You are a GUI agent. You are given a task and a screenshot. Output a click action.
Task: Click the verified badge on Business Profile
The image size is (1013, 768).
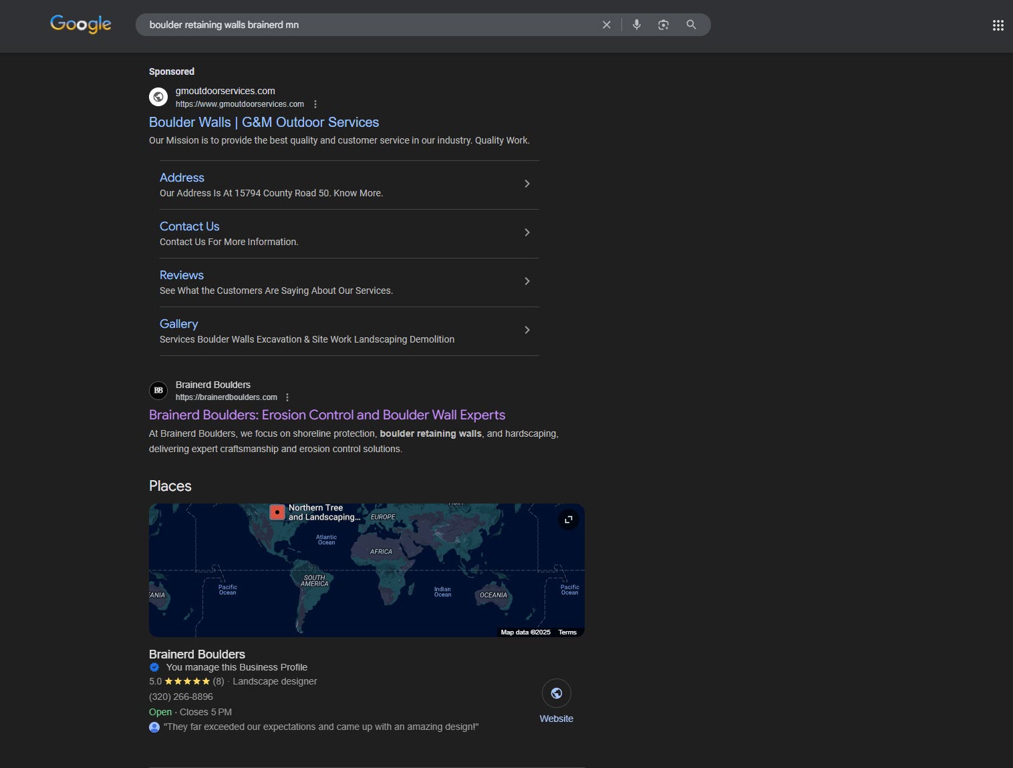(154, 667)
